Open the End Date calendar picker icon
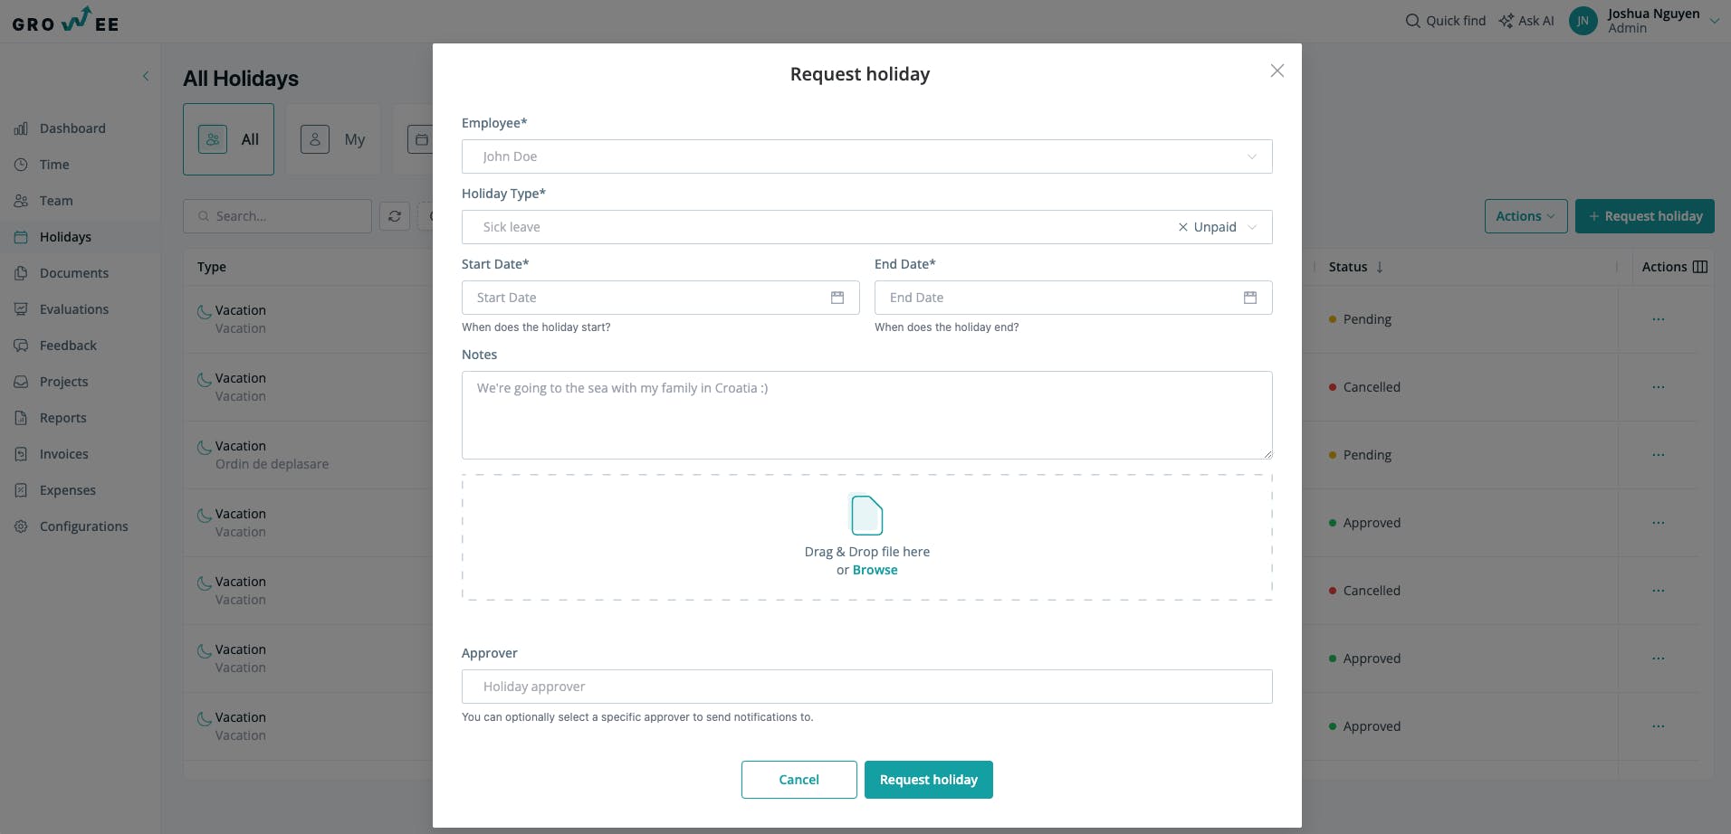The width and height of the screenshot is (1731, 834). click(x=1250, y=298)
